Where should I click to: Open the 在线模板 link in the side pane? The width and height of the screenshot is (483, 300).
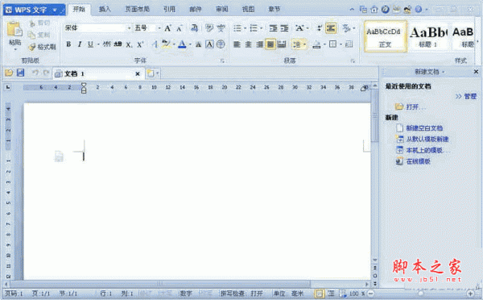tap(418, 161)
